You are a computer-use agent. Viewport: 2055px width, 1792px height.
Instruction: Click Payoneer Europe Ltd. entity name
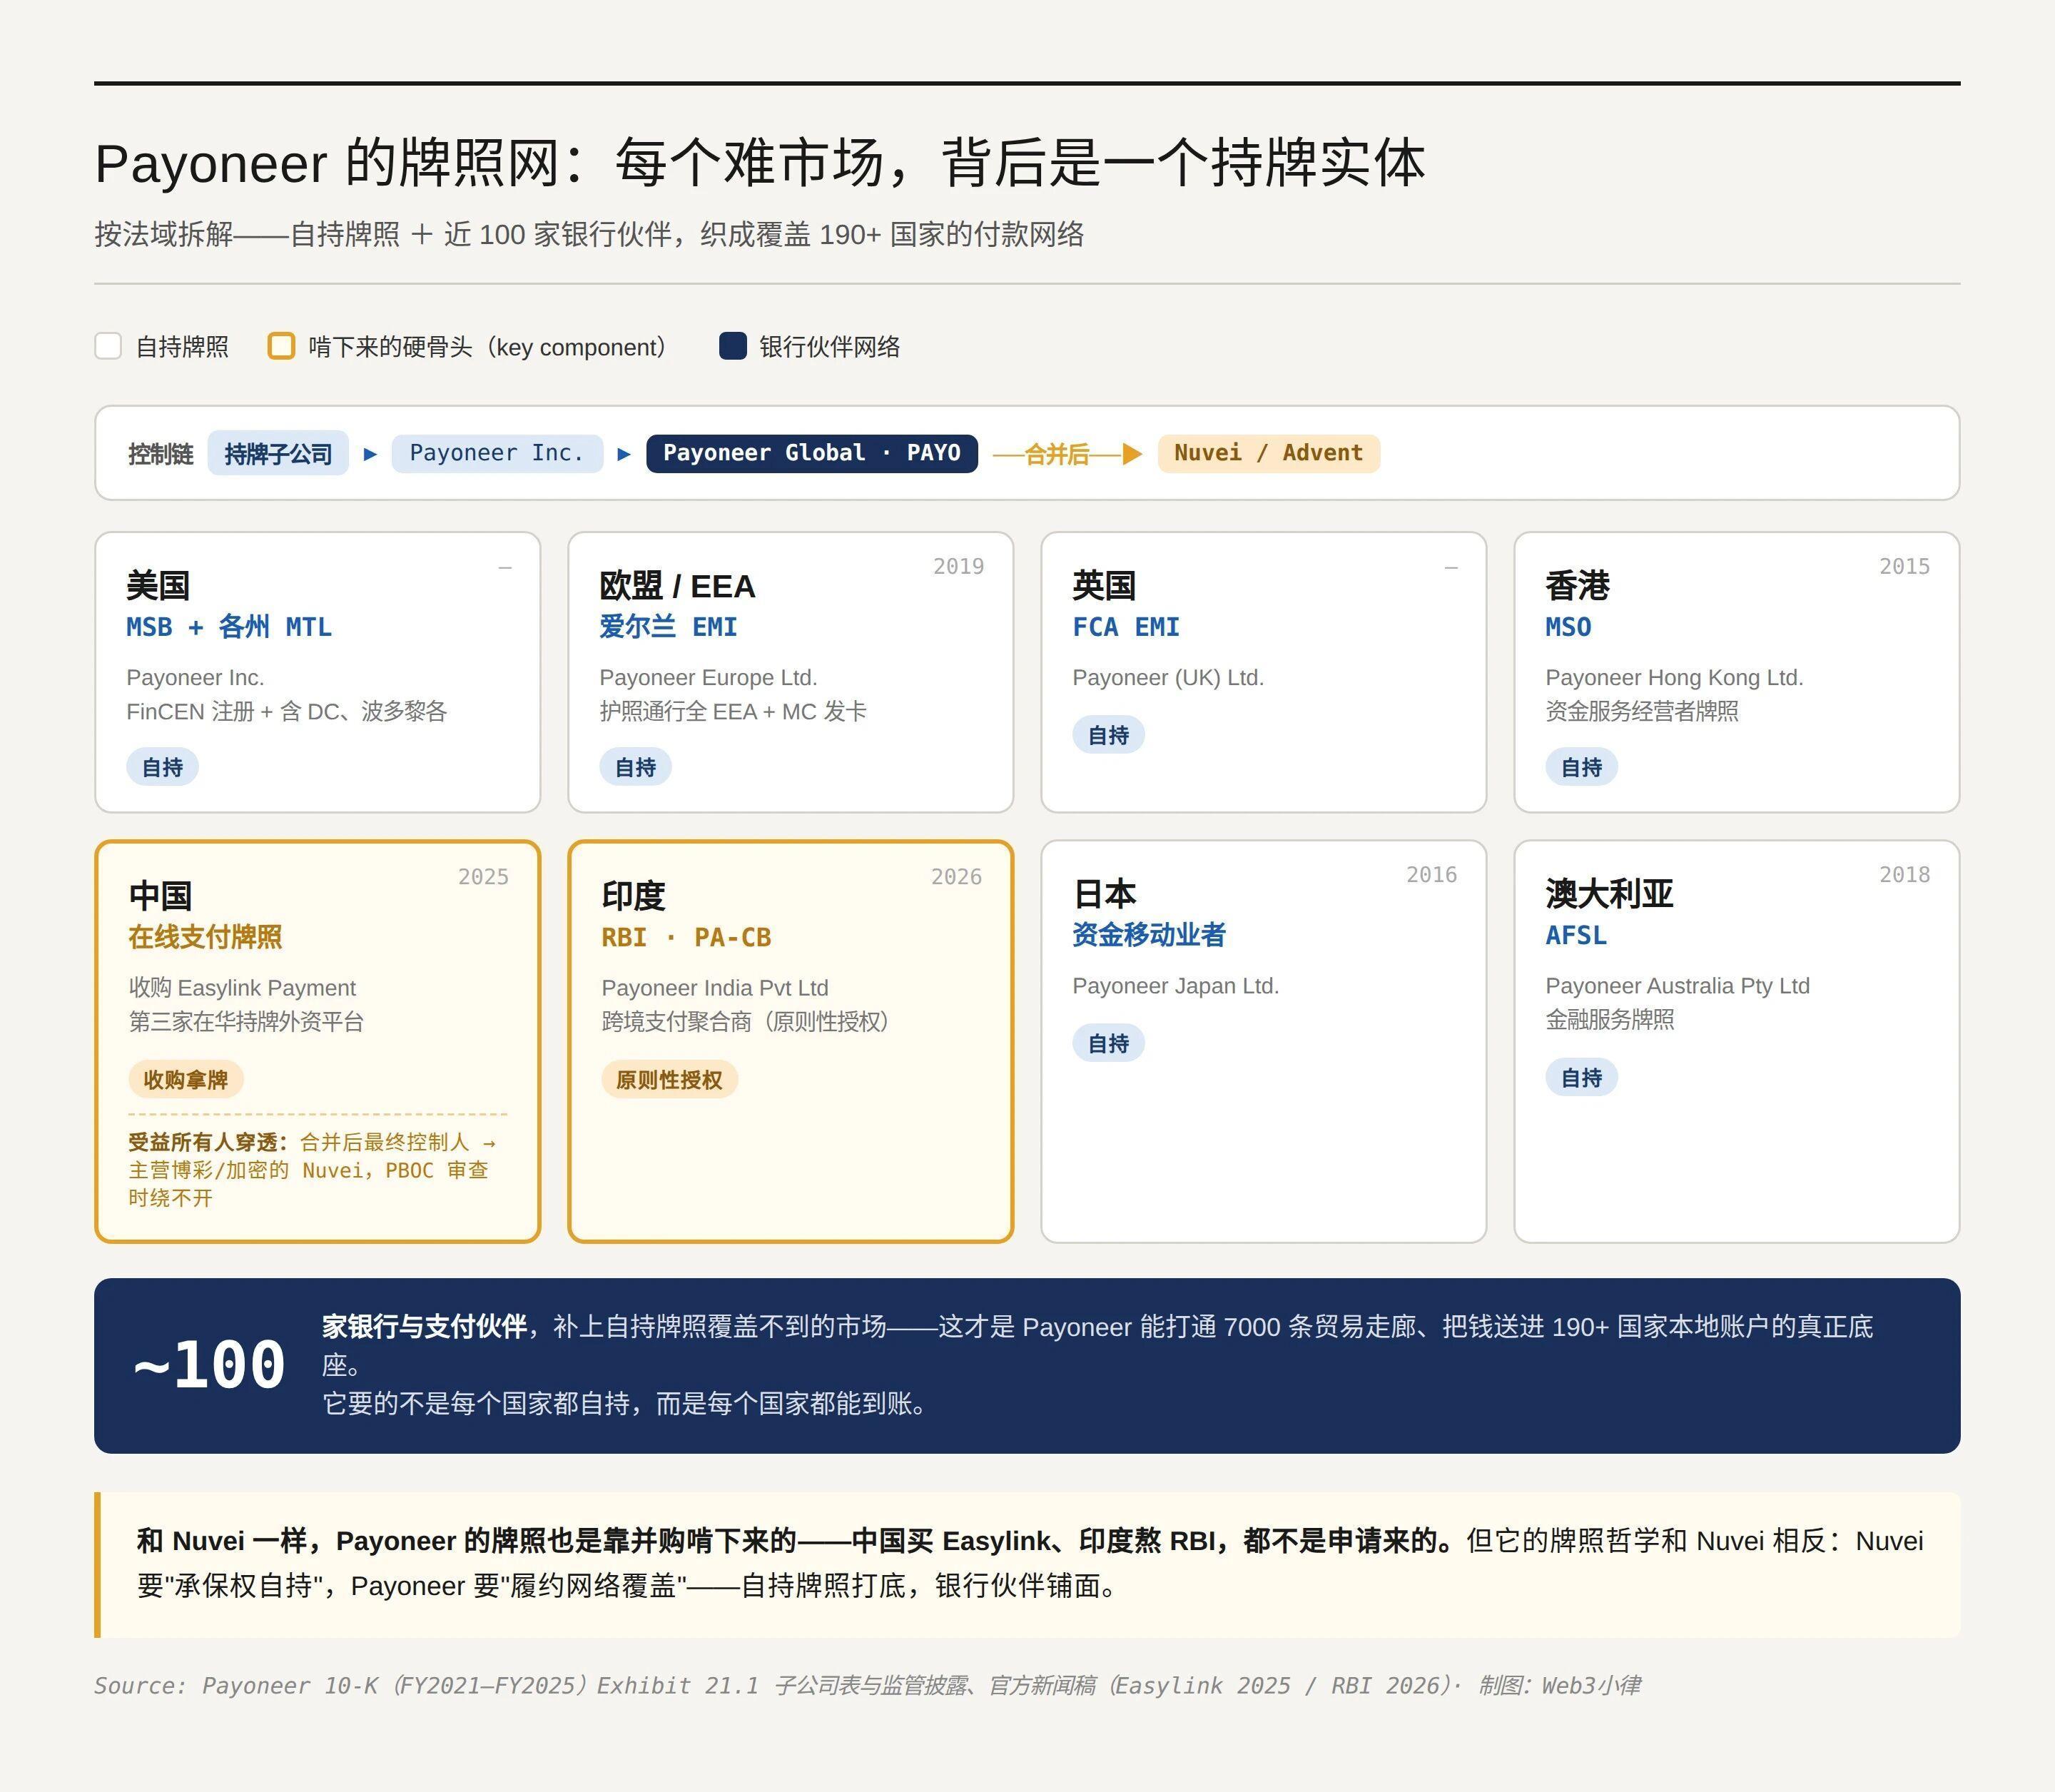click(708, 677)
